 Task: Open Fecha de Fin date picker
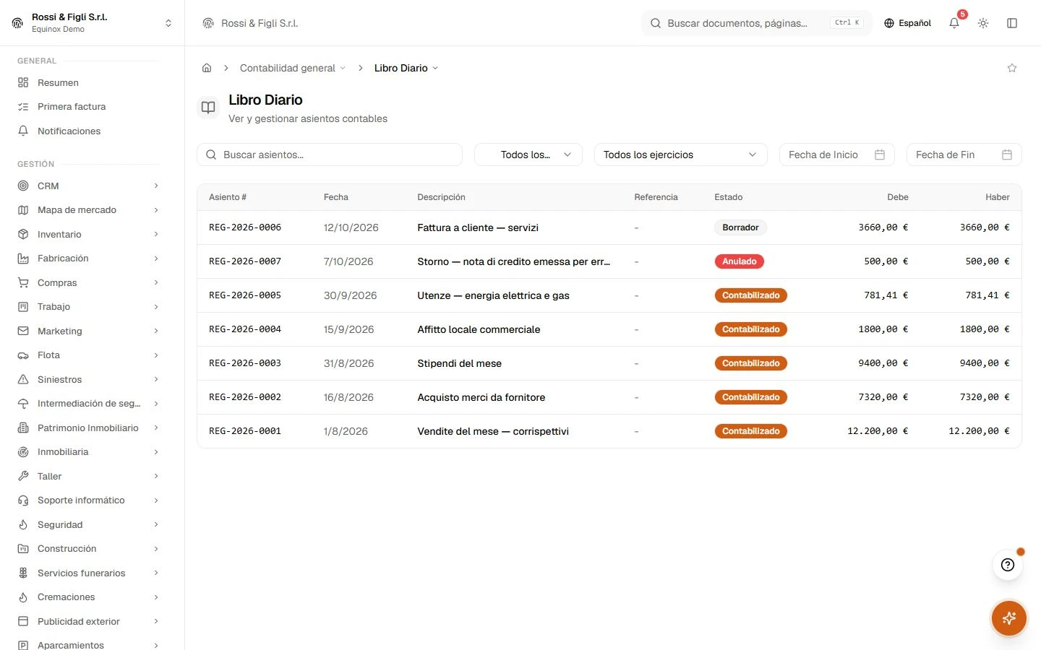click(964, 155)
